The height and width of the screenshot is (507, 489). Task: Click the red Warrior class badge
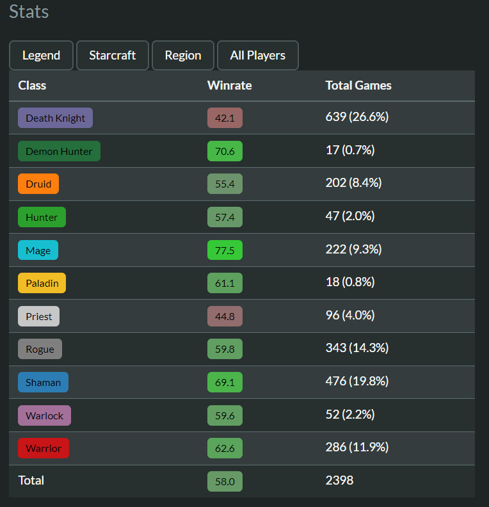(x=44, y=448)
